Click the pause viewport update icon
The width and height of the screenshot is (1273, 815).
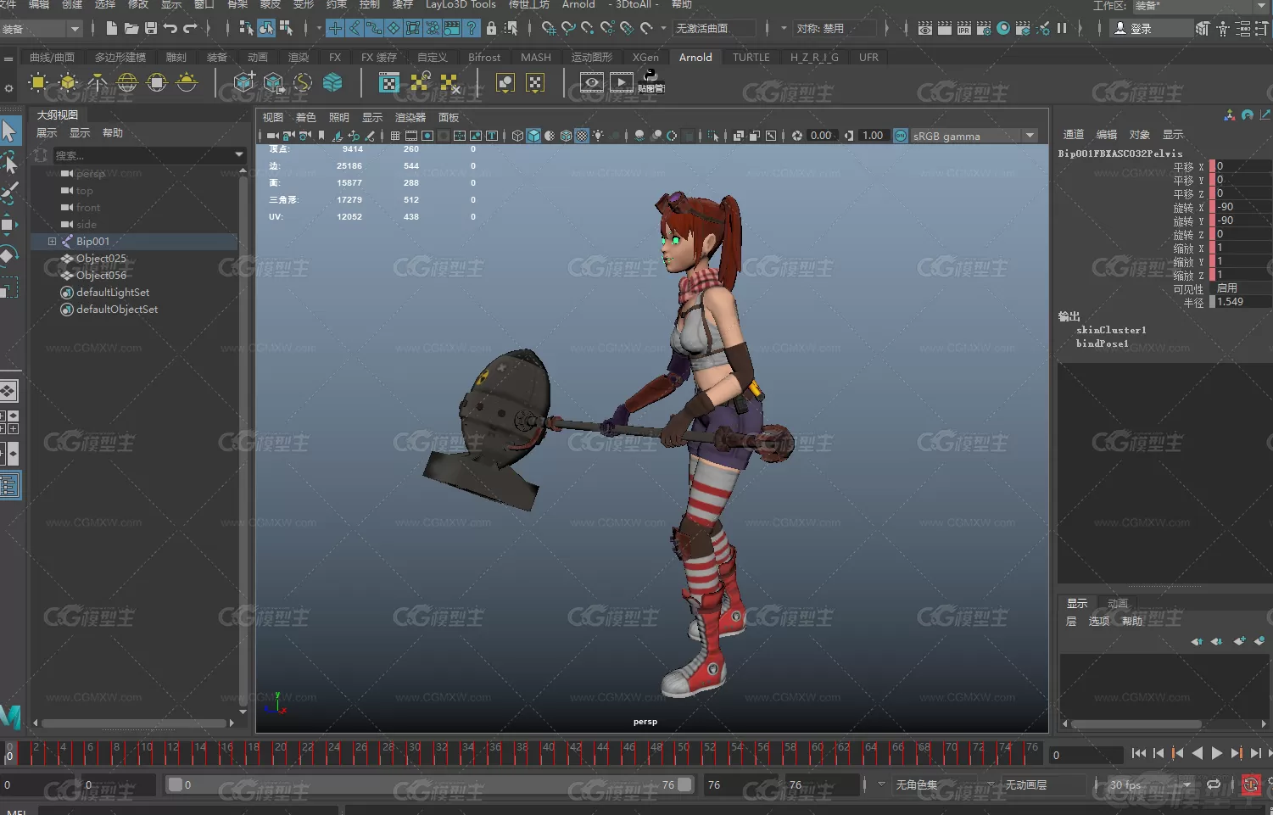click(1062, 28)
